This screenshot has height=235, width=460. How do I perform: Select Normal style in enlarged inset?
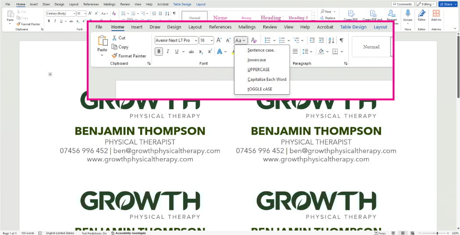(x=372, y=47)
